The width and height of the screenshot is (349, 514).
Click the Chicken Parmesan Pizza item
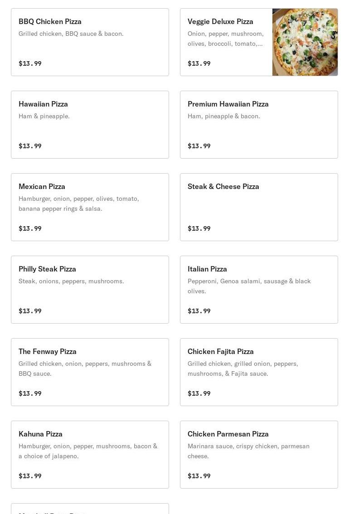pyautogui.click(x=259, y=455)
